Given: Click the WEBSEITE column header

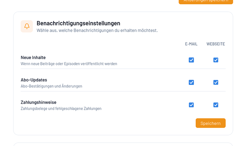Looking at the screenshot, I should 216,44.
